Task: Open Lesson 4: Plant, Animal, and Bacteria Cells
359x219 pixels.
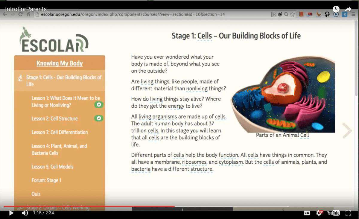Action: [x=59, y=149]
